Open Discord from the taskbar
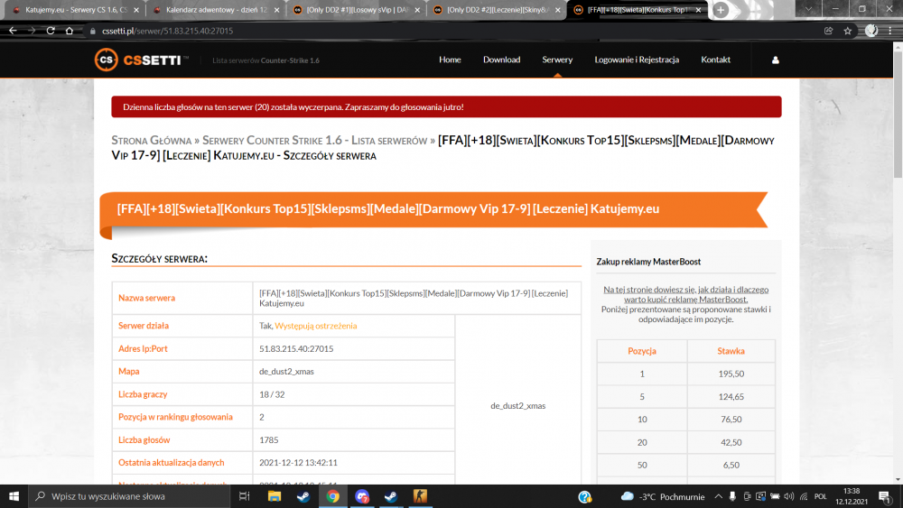Screen dimensions: 903x508 [x=362, y=496]
